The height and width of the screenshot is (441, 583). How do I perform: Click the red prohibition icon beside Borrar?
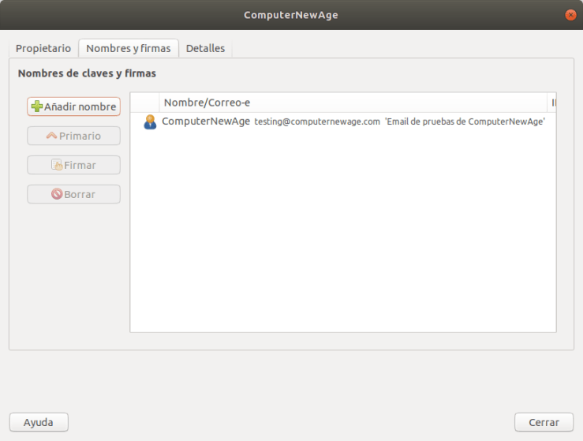pyautogui.click(x=57, y=194)
